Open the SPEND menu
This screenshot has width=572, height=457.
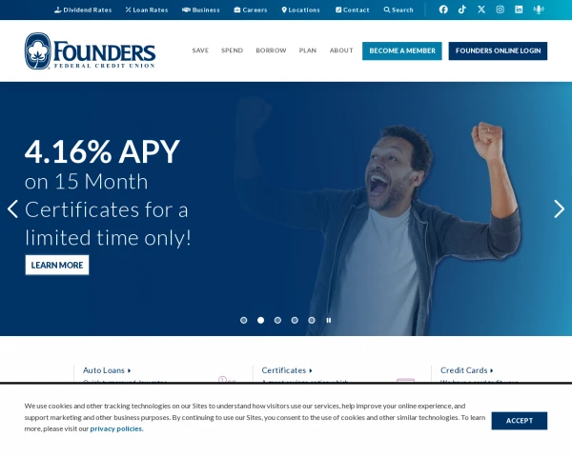(232, 50)
